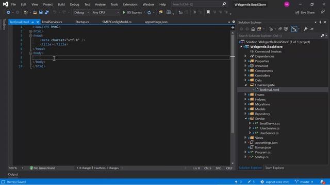Toggle Show All Files in Solution Explorer
Viewport: 330px width, 185px height.
pos(286,29)
